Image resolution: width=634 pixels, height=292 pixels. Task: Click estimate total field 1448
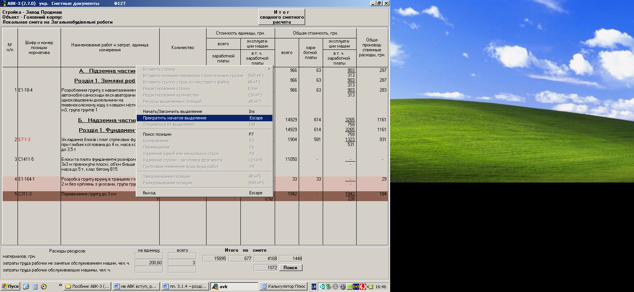(291, 259)
